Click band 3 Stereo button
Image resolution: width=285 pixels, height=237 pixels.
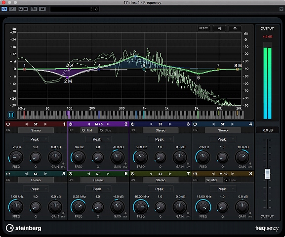(161, 130)
